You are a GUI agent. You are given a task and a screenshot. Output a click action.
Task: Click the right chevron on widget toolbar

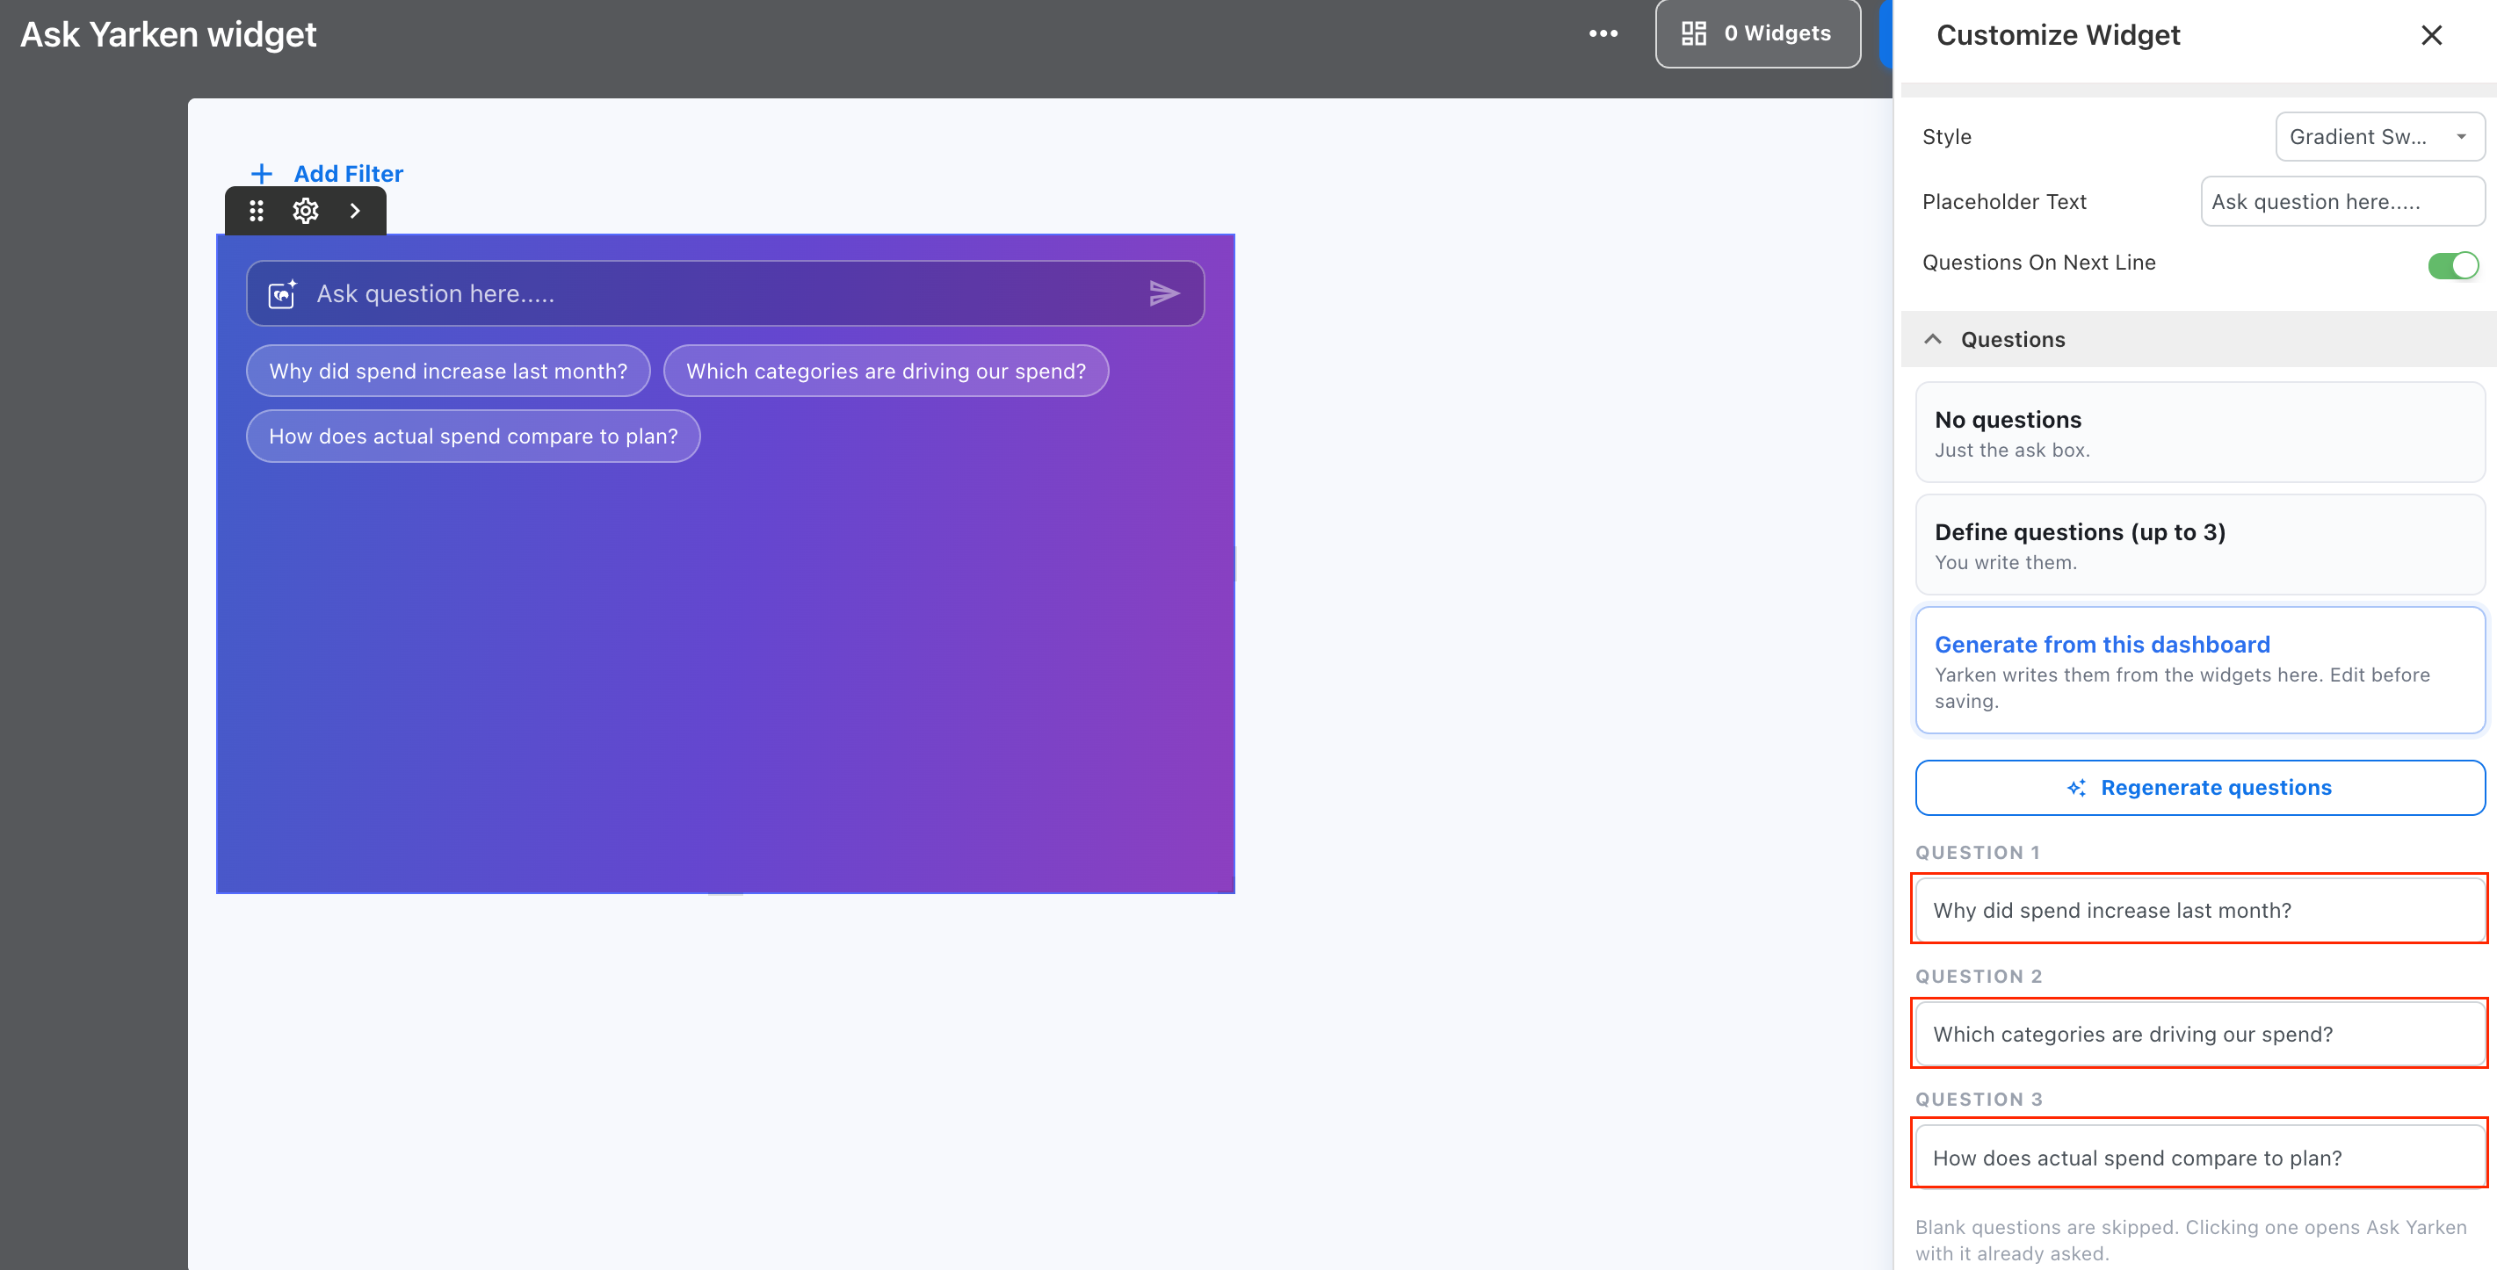355,210
